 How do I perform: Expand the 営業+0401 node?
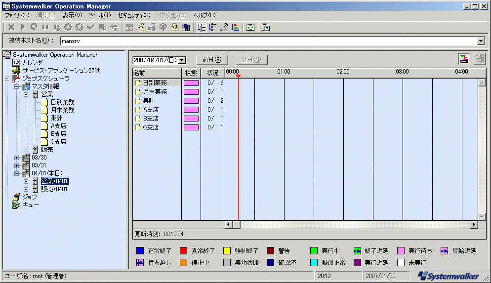(26, 181)
